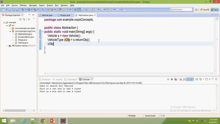
Task: Toggle Show Console When Standard Error Changes
Action: point(192,80)
